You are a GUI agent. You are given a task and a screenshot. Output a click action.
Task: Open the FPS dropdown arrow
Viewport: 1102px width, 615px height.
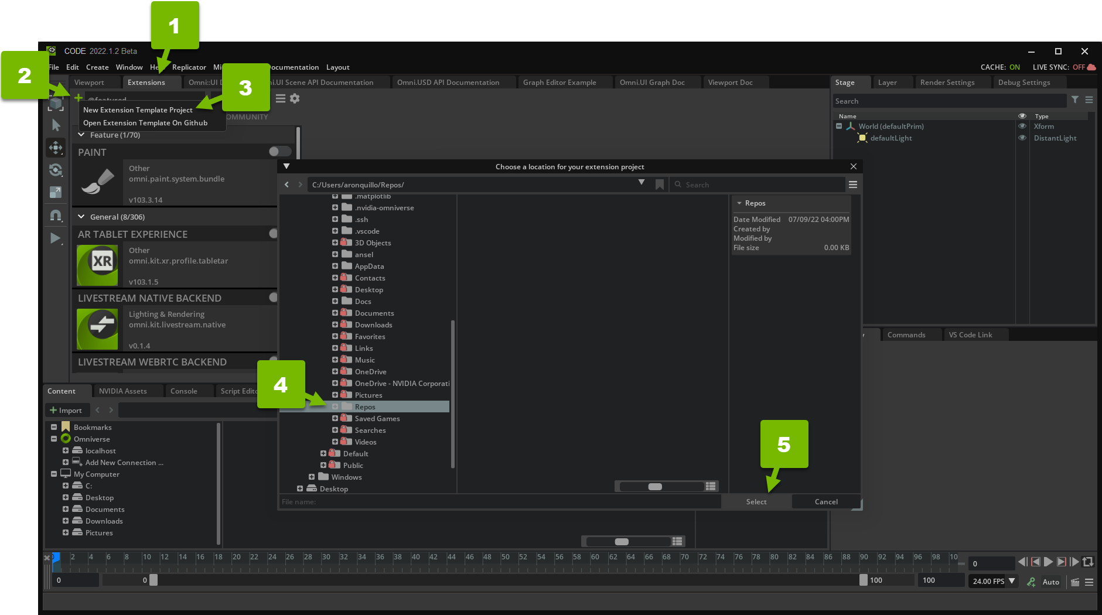(x=1012, y=581)
